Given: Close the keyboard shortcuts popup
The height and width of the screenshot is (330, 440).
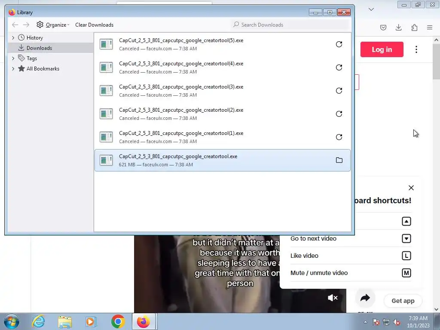Looking at the screenshot, I should pyautogui.click(x=411, y=188).
